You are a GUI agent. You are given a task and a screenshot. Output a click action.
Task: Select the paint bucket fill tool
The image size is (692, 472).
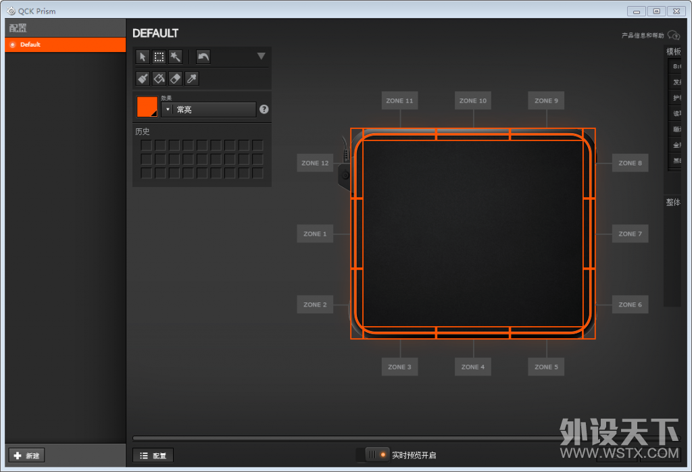[159, 78]
